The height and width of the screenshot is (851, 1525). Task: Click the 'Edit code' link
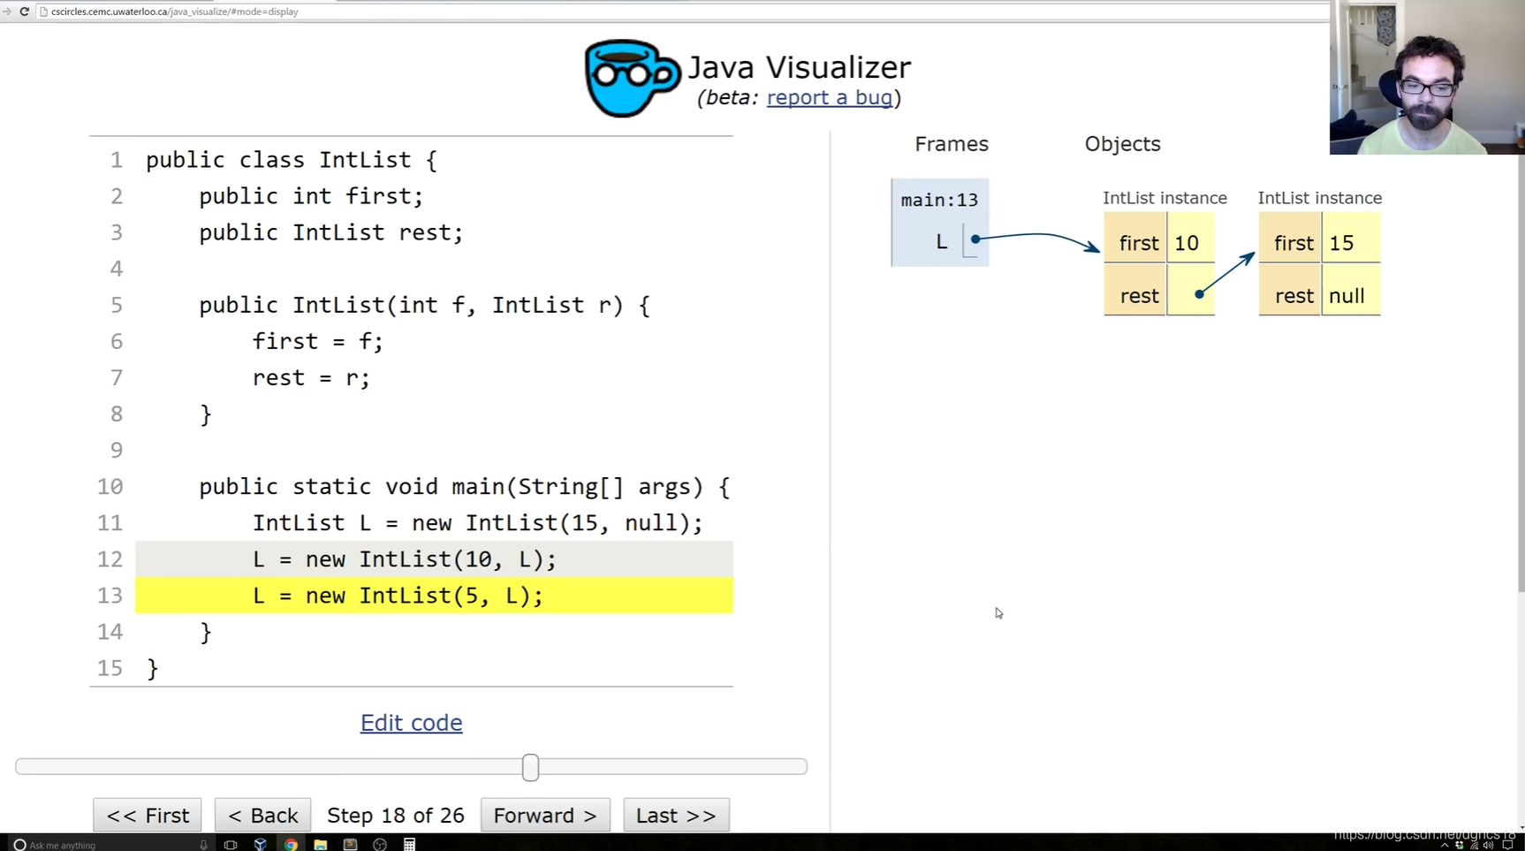point(411,723)
